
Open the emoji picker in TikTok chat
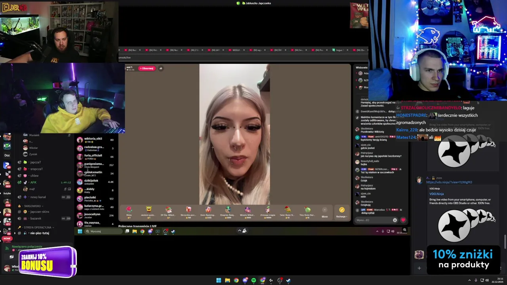pos(395,220)
